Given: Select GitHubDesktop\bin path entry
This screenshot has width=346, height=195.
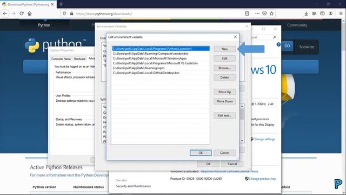Looking at the screenshot, I should [x=161, y=73].
